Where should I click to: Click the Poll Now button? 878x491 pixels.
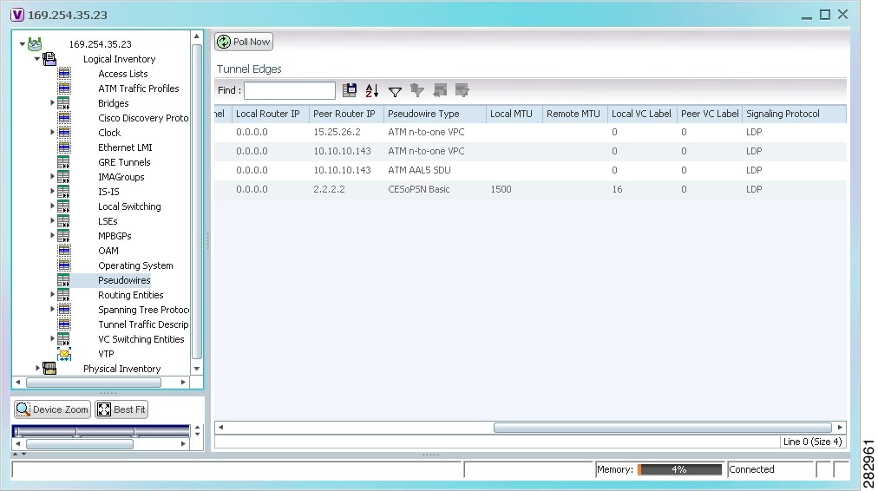pyautogui.click(x=244, y=42)
